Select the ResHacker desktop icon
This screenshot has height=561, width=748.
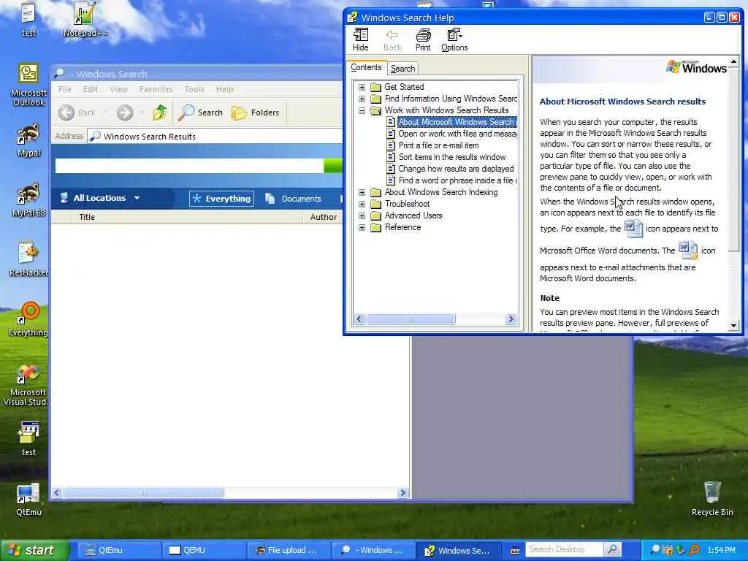pyautogui.click(x=28, y=259)
